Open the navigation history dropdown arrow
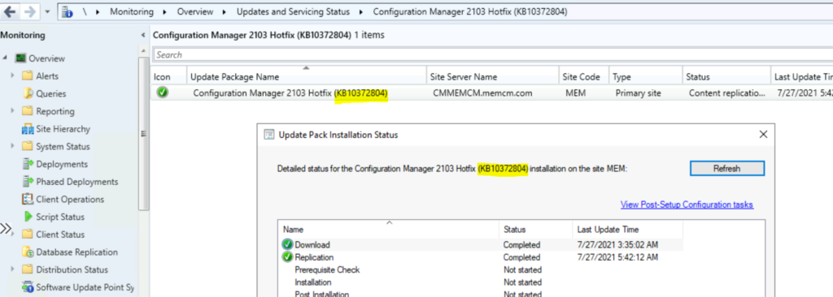The width and height of the screenshot is (833, 297). coord(48,11)
